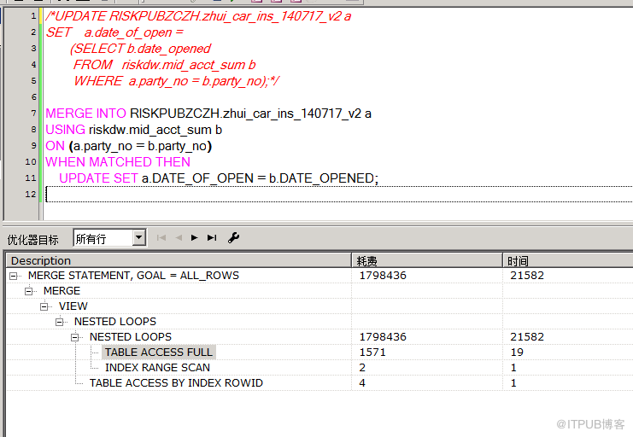Click MERGE STATEMENT time 21582
Image resolution: width=633 pixels, height=437 pixels.
pyautogui.click(x=527, y=276)
